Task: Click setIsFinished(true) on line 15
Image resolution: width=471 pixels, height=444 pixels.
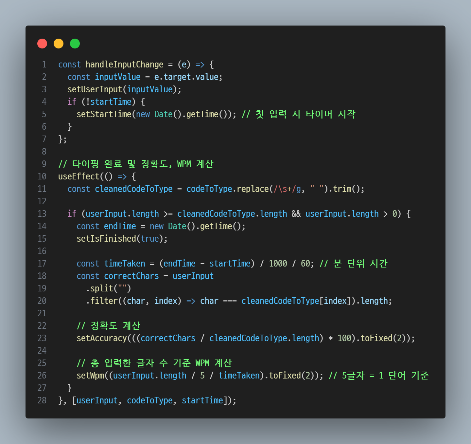Action: pyautogui.click(x=120, y=239)
